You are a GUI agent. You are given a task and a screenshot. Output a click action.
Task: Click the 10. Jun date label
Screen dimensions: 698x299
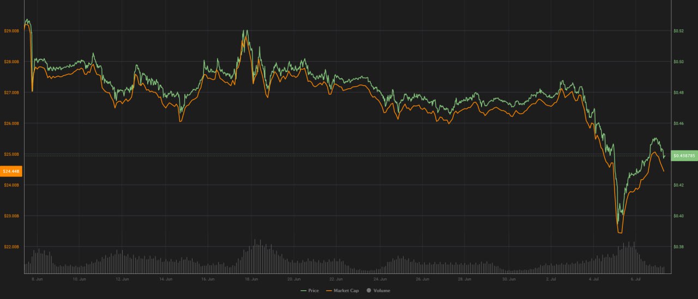79,279
